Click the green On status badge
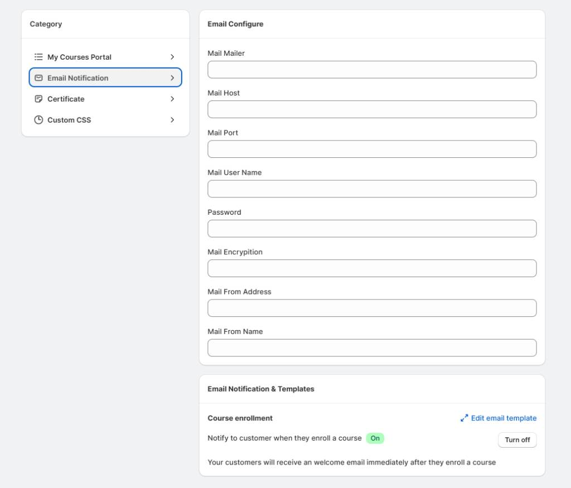This screenshot has width=571, height=488. pos(375,438)
